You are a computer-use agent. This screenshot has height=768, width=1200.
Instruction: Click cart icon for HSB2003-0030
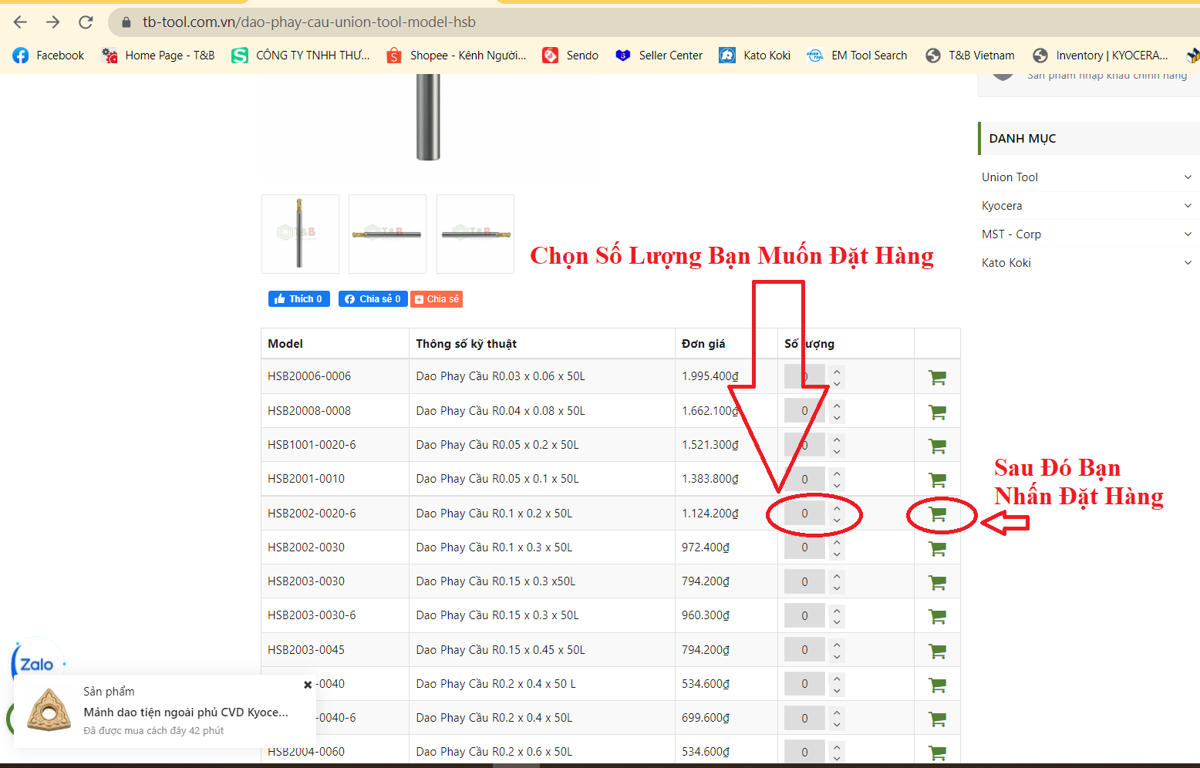(937, 582)
